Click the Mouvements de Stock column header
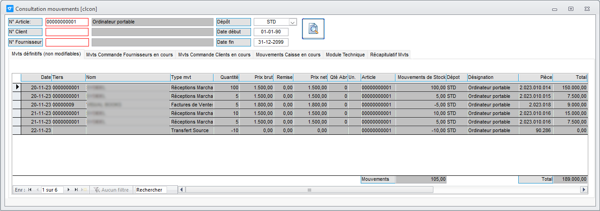Screen dimensions: 600x211 coord(421,78)
